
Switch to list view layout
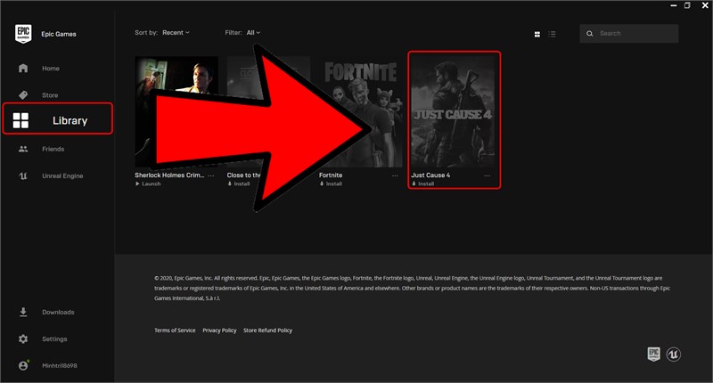552,34
